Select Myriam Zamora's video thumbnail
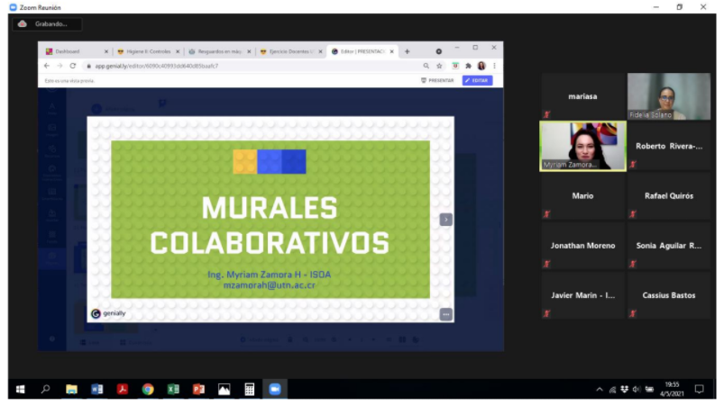This screenshot has width=724, height=405. (x=582, y=146)
